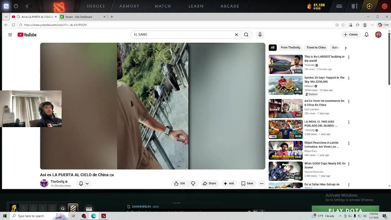Open LARGEST building in the world thumbnail

(x=286, y=64)
